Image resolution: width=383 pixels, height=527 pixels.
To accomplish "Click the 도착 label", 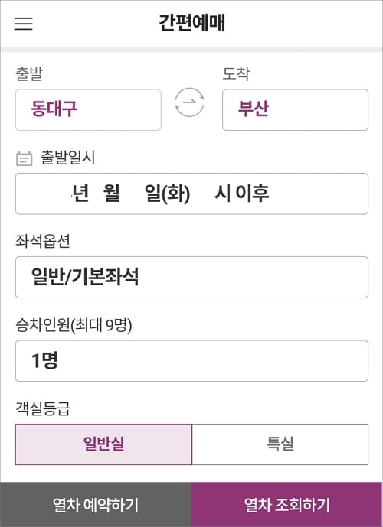I will (x=236, y=73).
